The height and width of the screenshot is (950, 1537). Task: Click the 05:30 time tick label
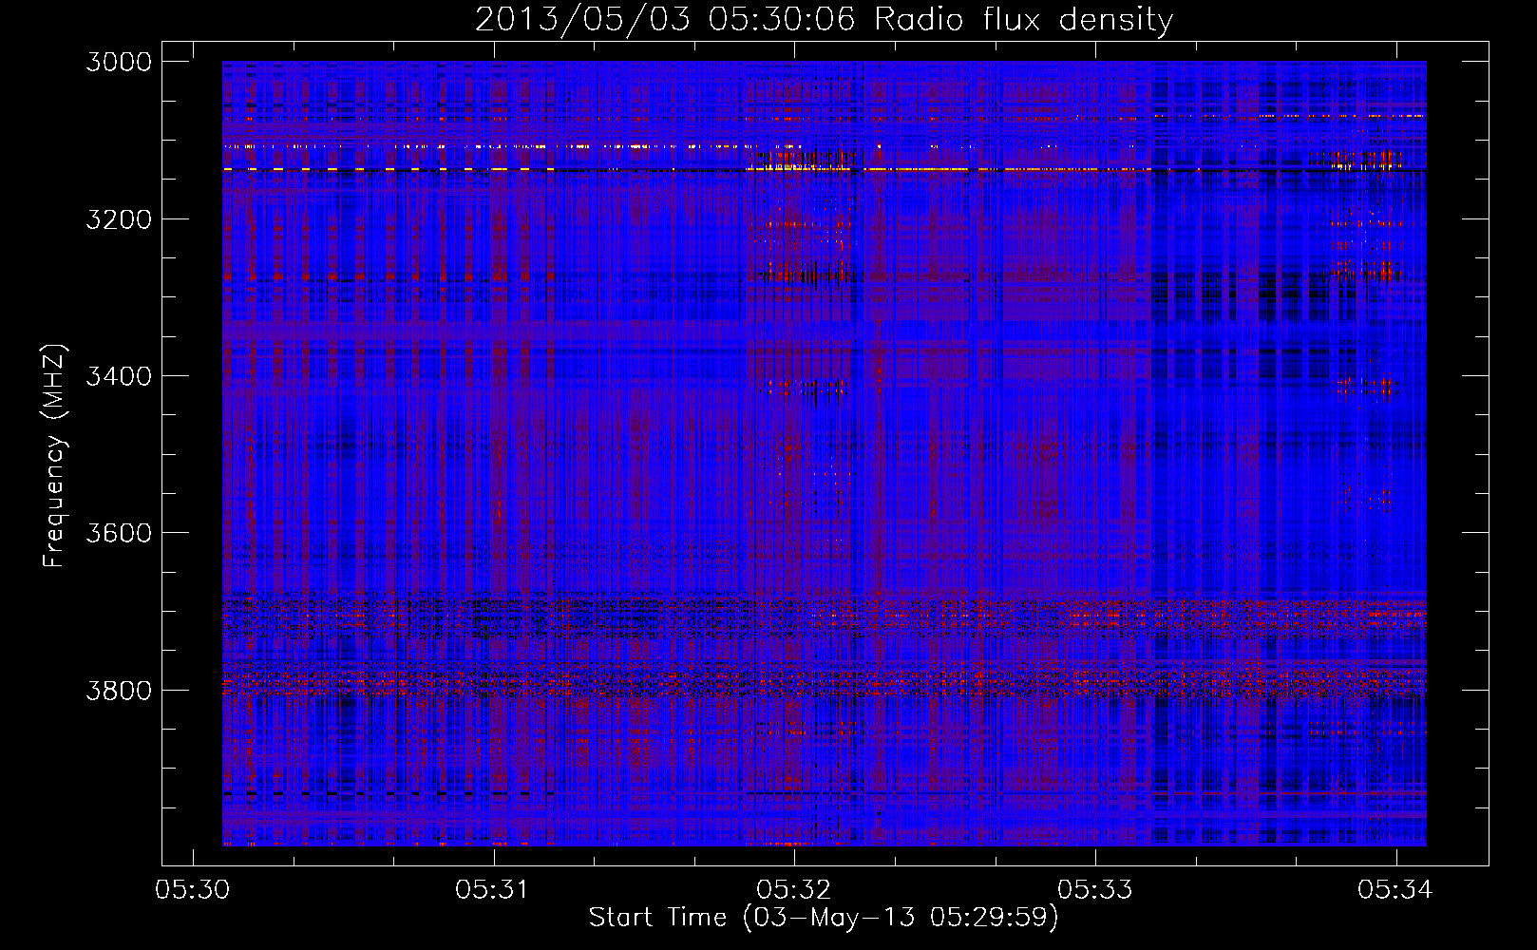(193, 889)
